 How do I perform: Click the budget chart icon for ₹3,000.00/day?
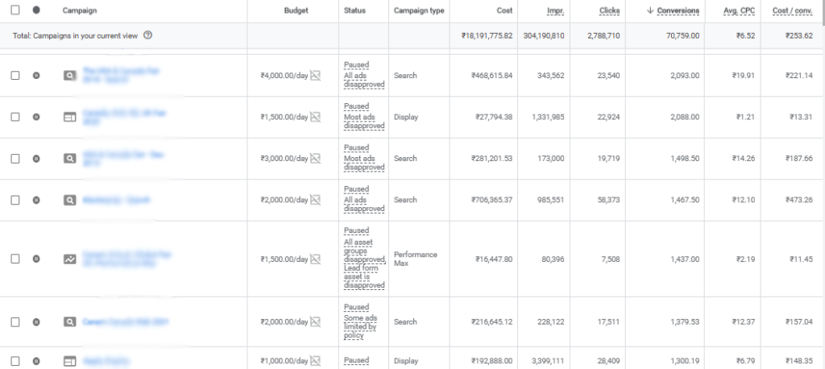tap(315, 159)
